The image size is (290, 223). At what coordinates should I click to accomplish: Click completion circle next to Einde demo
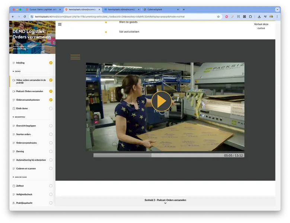click(x=51, y=109)
